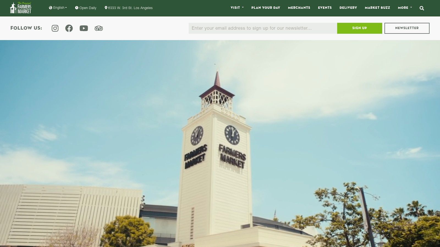This screenshot has width=440, height=247.
Task: Click the green Sign Up button
Action: [359, 28]
